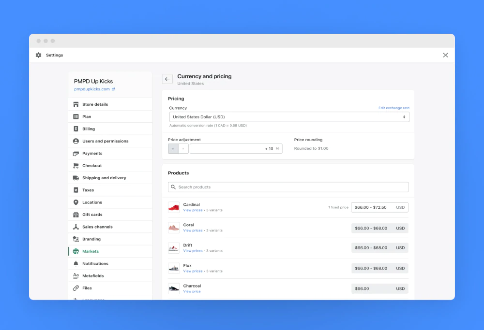Screen dimensions: 484x330
Task: Open Notifications settings
Action: [110, 264]
